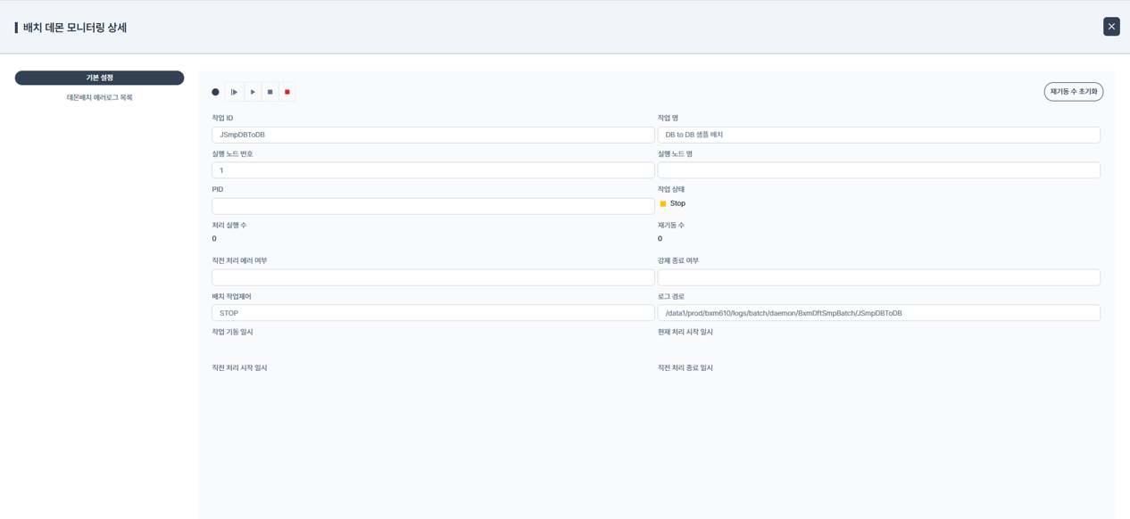The width and height of the screenshot is (1130, 519).
Task: Click the '직전 처리 종료 일시' label
Action: pos(685,367)
